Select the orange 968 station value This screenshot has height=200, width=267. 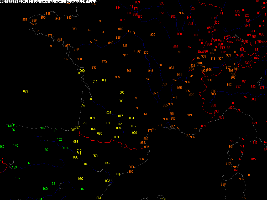click(x=223, y=184)
